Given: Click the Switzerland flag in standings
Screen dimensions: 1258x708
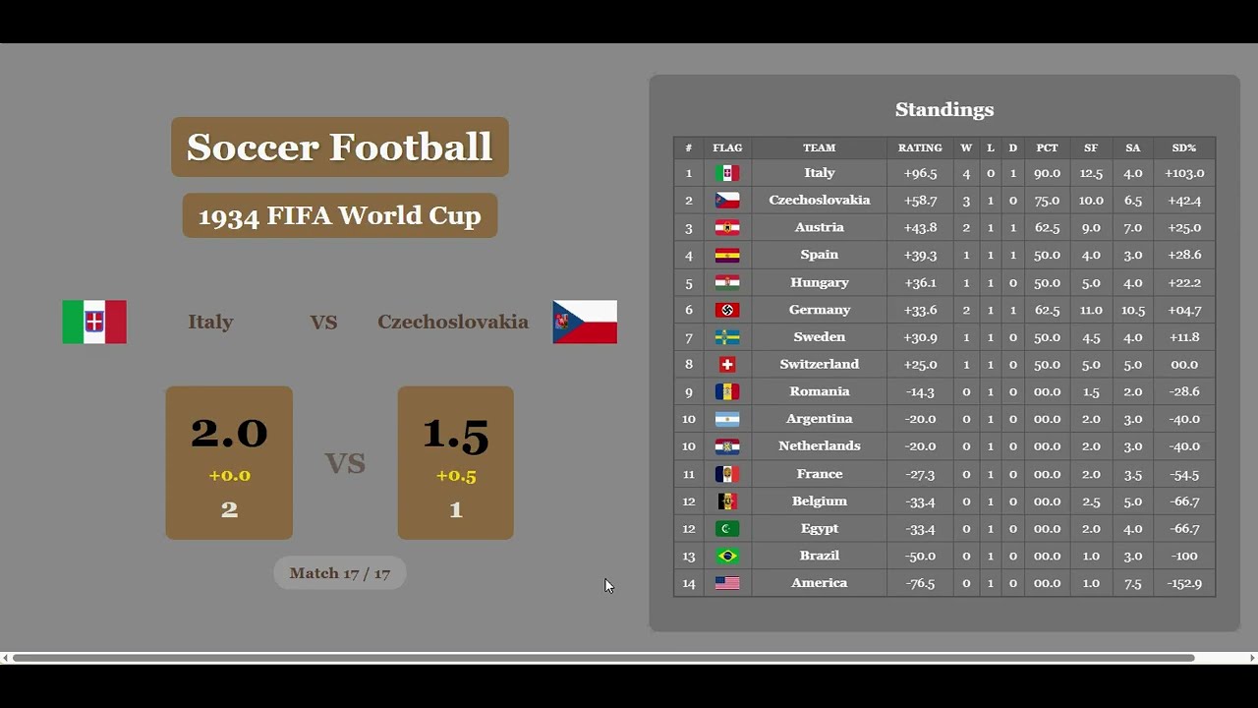Looking at the screenshot, I should click(x=727, y=364).
